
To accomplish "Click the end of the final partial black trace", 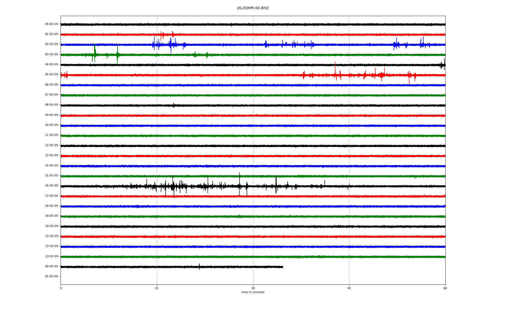I will (x=283, y=267).
